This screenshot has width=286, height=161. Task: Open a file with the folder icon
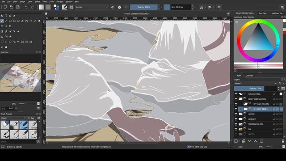click(x=12, y=7)
